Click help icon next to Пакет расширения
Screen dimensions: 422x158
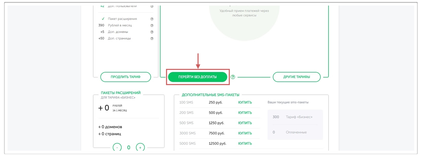[x=152, y=19]
